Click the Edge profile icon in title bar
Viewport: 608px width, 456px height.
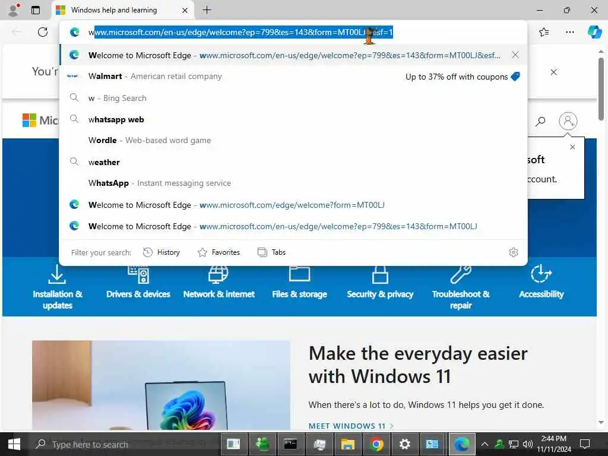(14, 10)
